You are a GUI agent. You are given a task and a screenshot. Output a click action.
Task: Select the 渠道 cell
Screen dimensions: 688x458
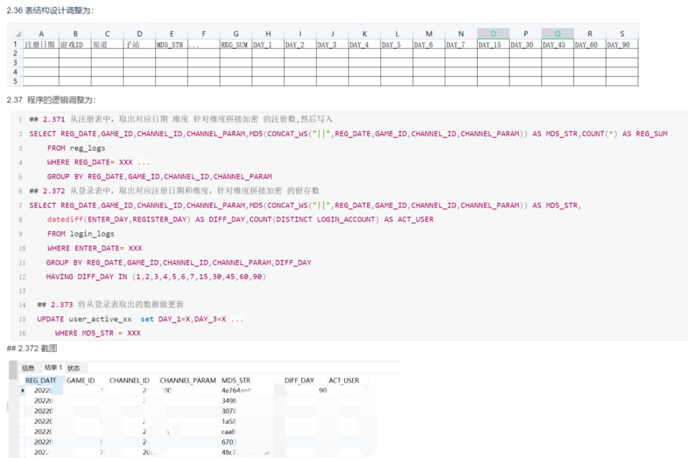coord(107,45)
